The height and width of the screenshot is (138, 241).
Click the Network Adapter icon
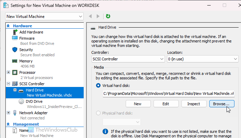coord(15,113)
